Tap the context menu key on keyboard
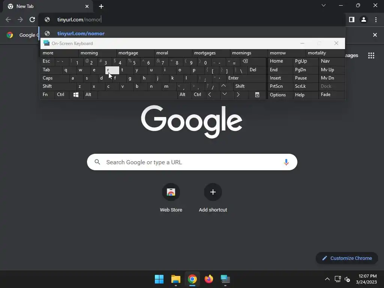 257,95
